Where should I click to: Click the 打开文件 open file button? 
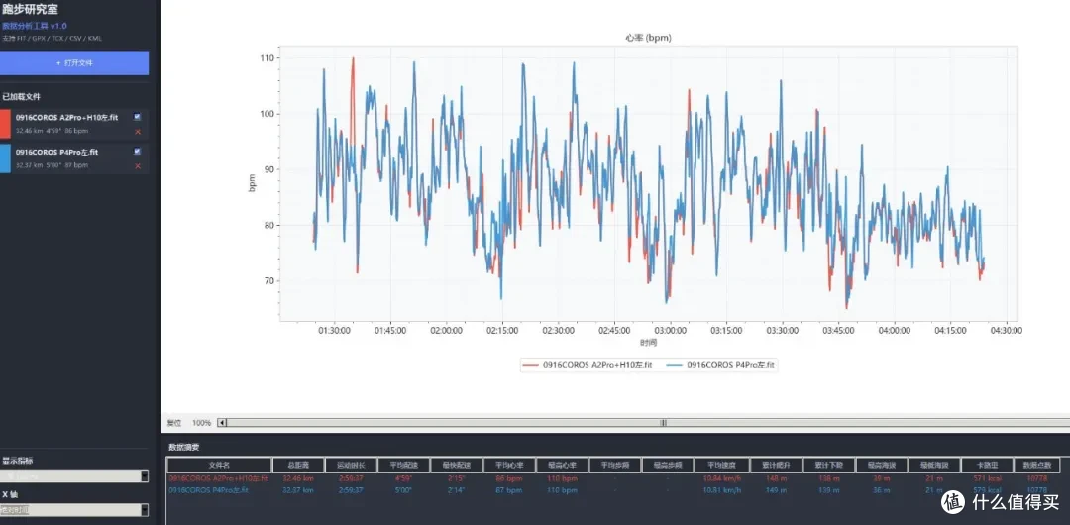(x=74, y=62)
